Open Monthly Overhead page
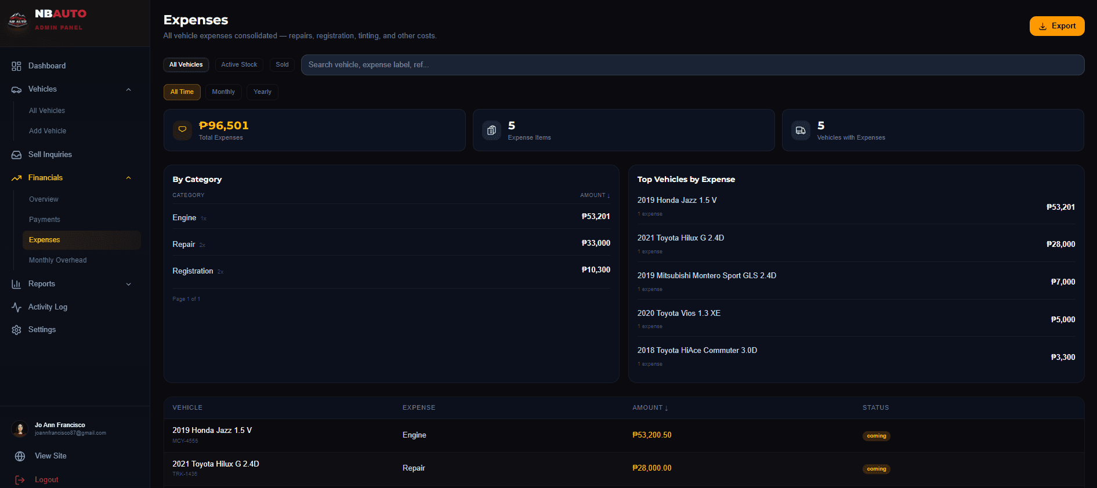Image resolution: width=1097 pixels, height=488 pixels. tap(58, 260)
